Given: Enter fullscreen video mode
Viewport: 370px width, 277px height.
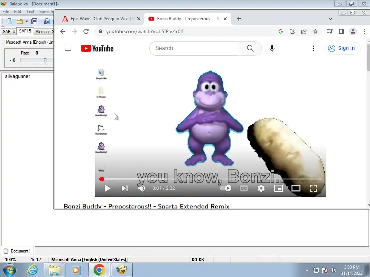Looking at the screenshot, I should 313,188.
